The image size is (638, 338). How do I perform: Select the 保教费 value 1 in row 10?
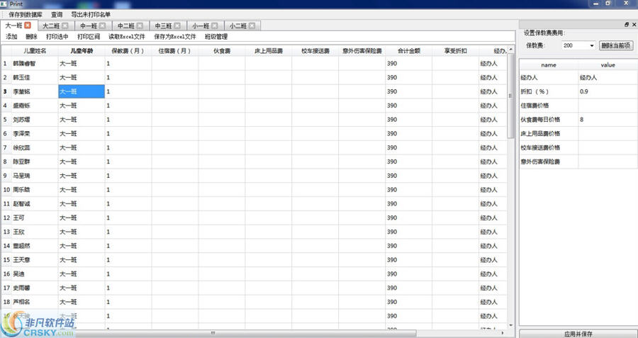[x=128, y=189]
